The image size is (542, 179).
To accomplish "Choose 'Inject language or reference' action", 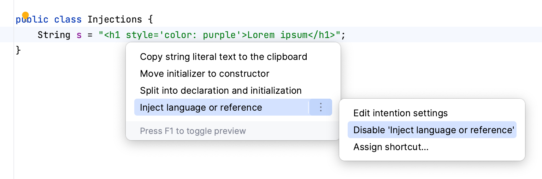I will point(201,107).
